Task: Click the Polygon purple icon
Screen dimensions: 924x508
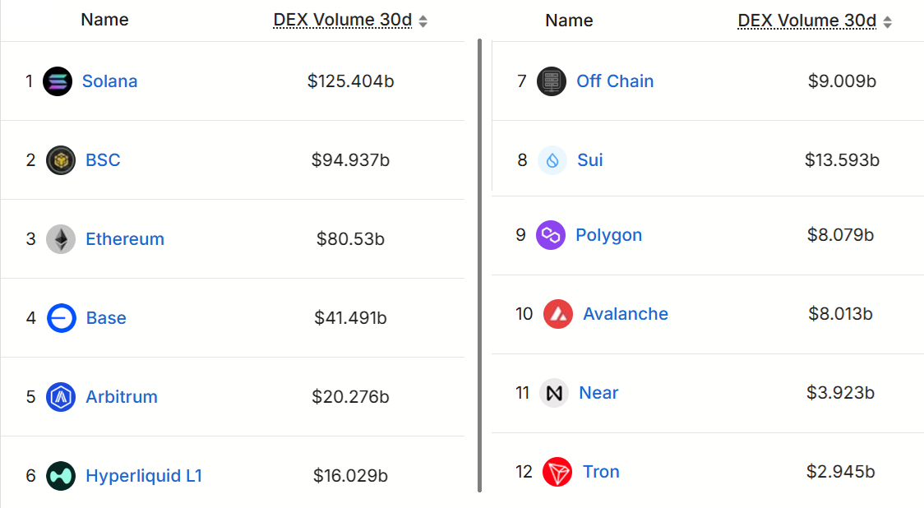Action: coord(552,235)
